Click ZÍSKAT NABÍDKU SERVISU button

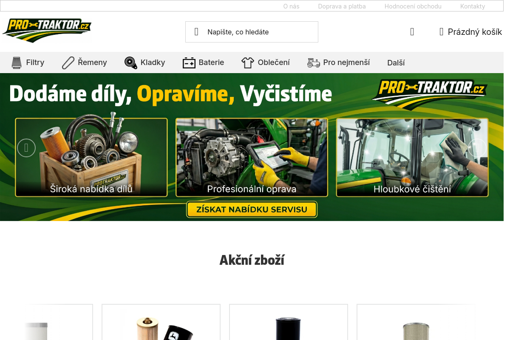(x=252, y=210)
